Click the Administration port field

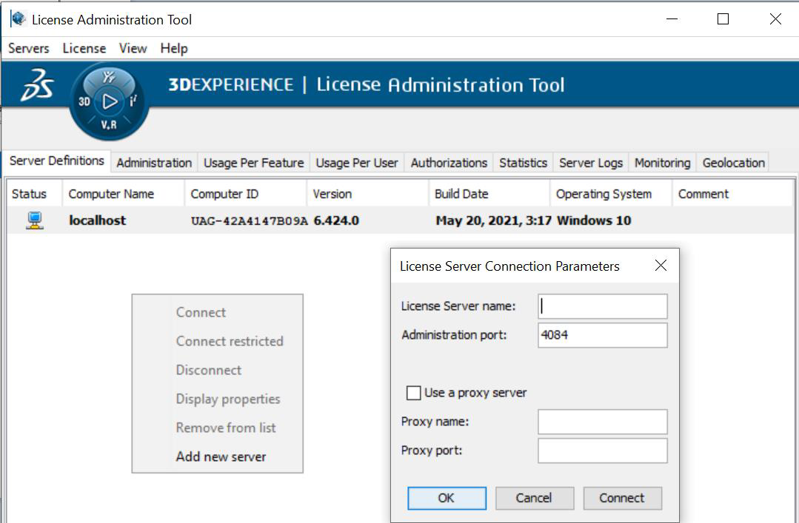[602, 335]
